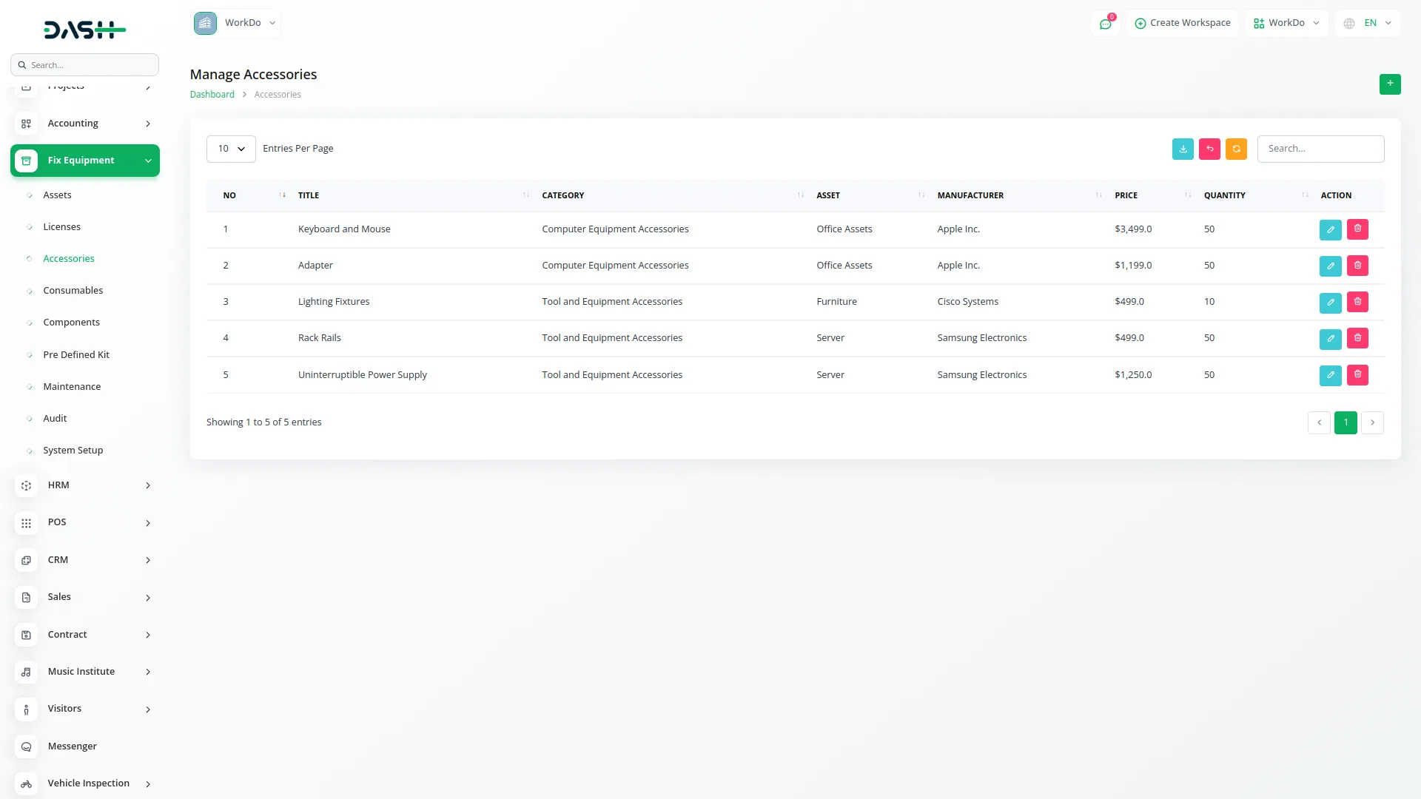Delete the Uninterruptible Power Supply entry
Image resolution: width=1421 pixels, height=799 pixels.
pyautogui.click(x=1357, y=375)
